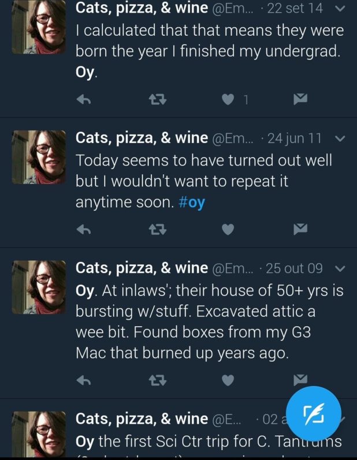This screenshot has height=460, width=357.
Task: Reply to the 24 jun 11 tweet
Action: pyautogui.click(x=84, y=230)
